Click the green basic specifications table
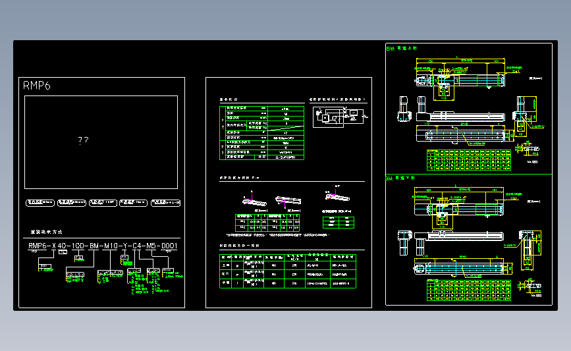The width and height of the screenshot is (571, 351). pyautogui.click(x=262, y=133)
